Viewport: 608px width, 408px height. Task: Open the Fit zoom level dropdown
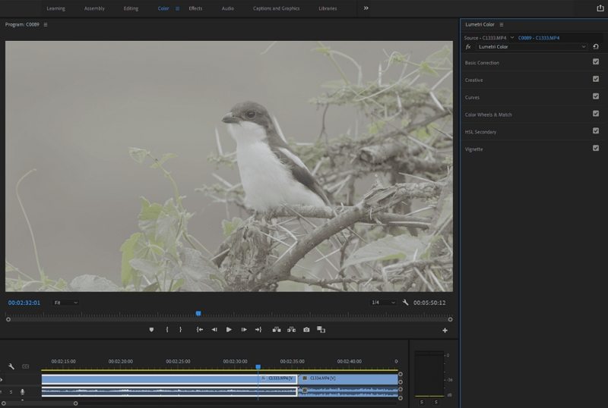(x=65, y=303)
